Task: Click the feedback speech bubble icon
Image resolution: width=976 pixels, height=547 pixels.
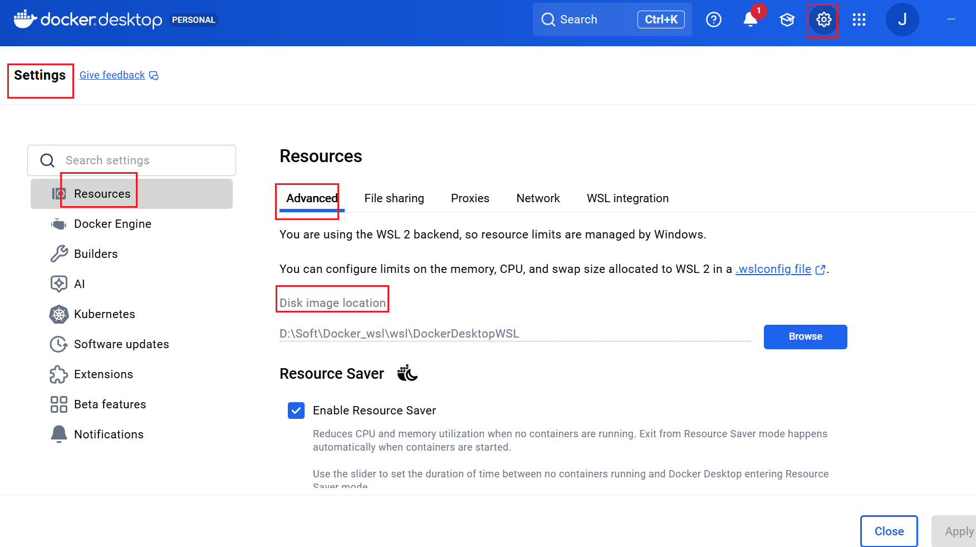Action: point(154,76)
